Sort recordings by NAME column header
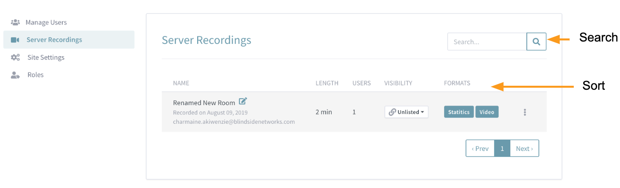Viewport: 620px width, 188px height. (x=181, y=83)
